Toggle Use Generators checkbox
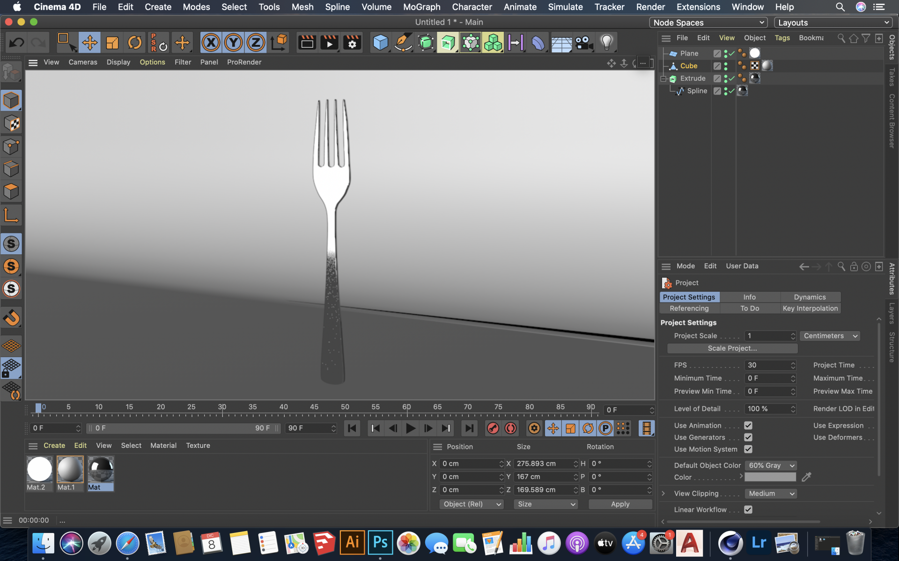The width and height of the screenshot is (899, 561). [748, 437]
